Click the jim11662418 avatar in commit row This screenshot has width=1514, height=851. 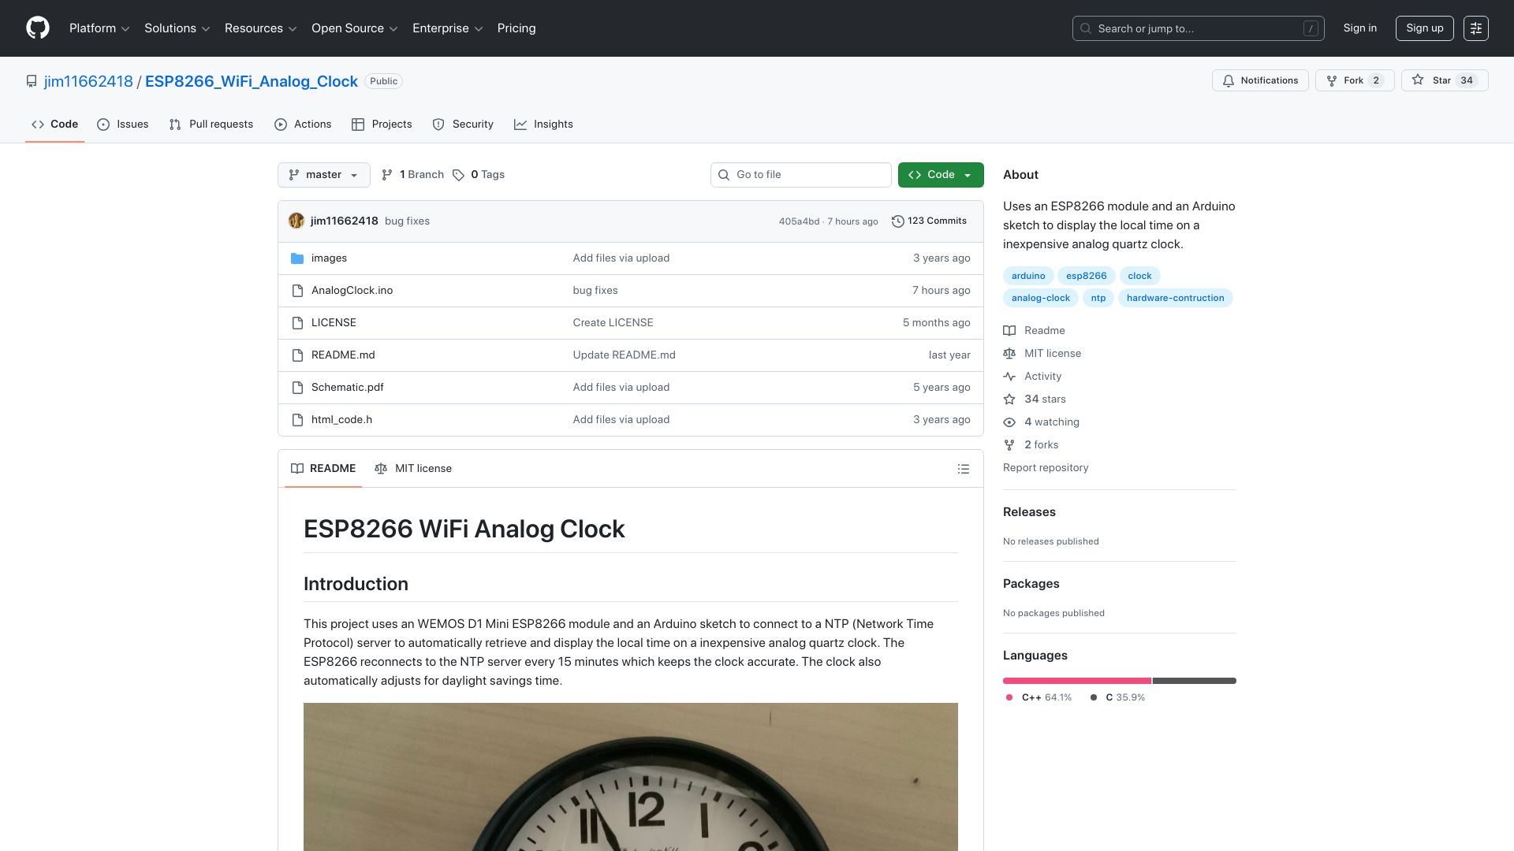pos(296,221)
